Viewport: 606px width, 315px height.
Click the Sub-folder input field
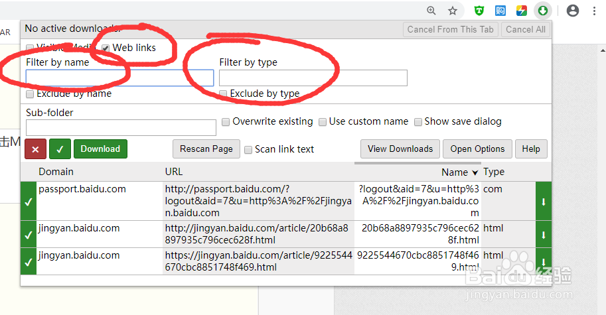pos(121,127)
